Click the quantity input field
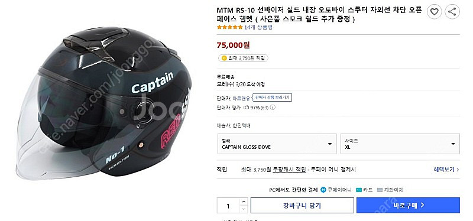Image resolution: width=473 pixels, height=221 pixels. [x=228, y=206]
